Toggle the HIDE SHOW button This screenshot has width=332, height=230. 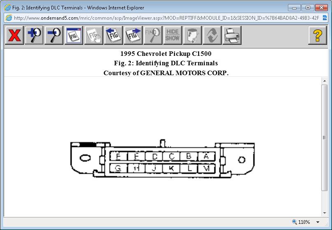(172, 35)
